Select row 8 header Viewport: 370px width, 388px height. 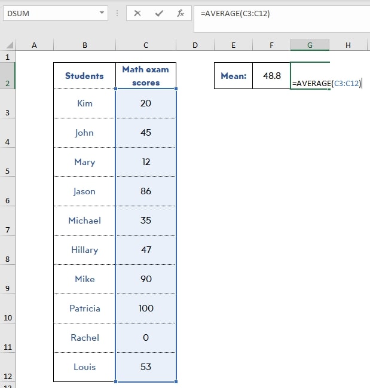7,250
